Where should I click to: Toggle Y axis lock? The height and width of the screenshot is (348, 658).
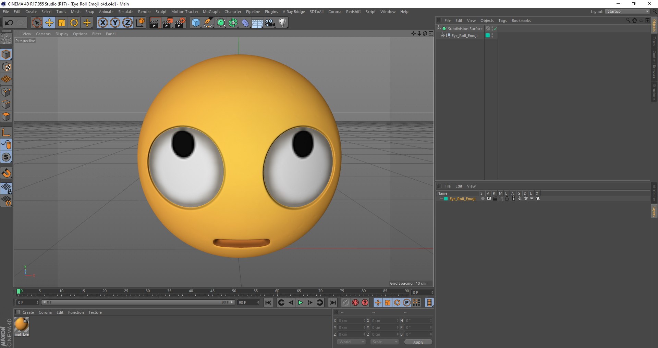tap(115, 23)
